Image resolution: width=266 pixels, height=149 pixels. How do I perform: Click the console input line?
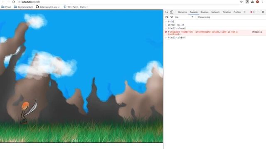pyautogui.click(x=215, y=38)
